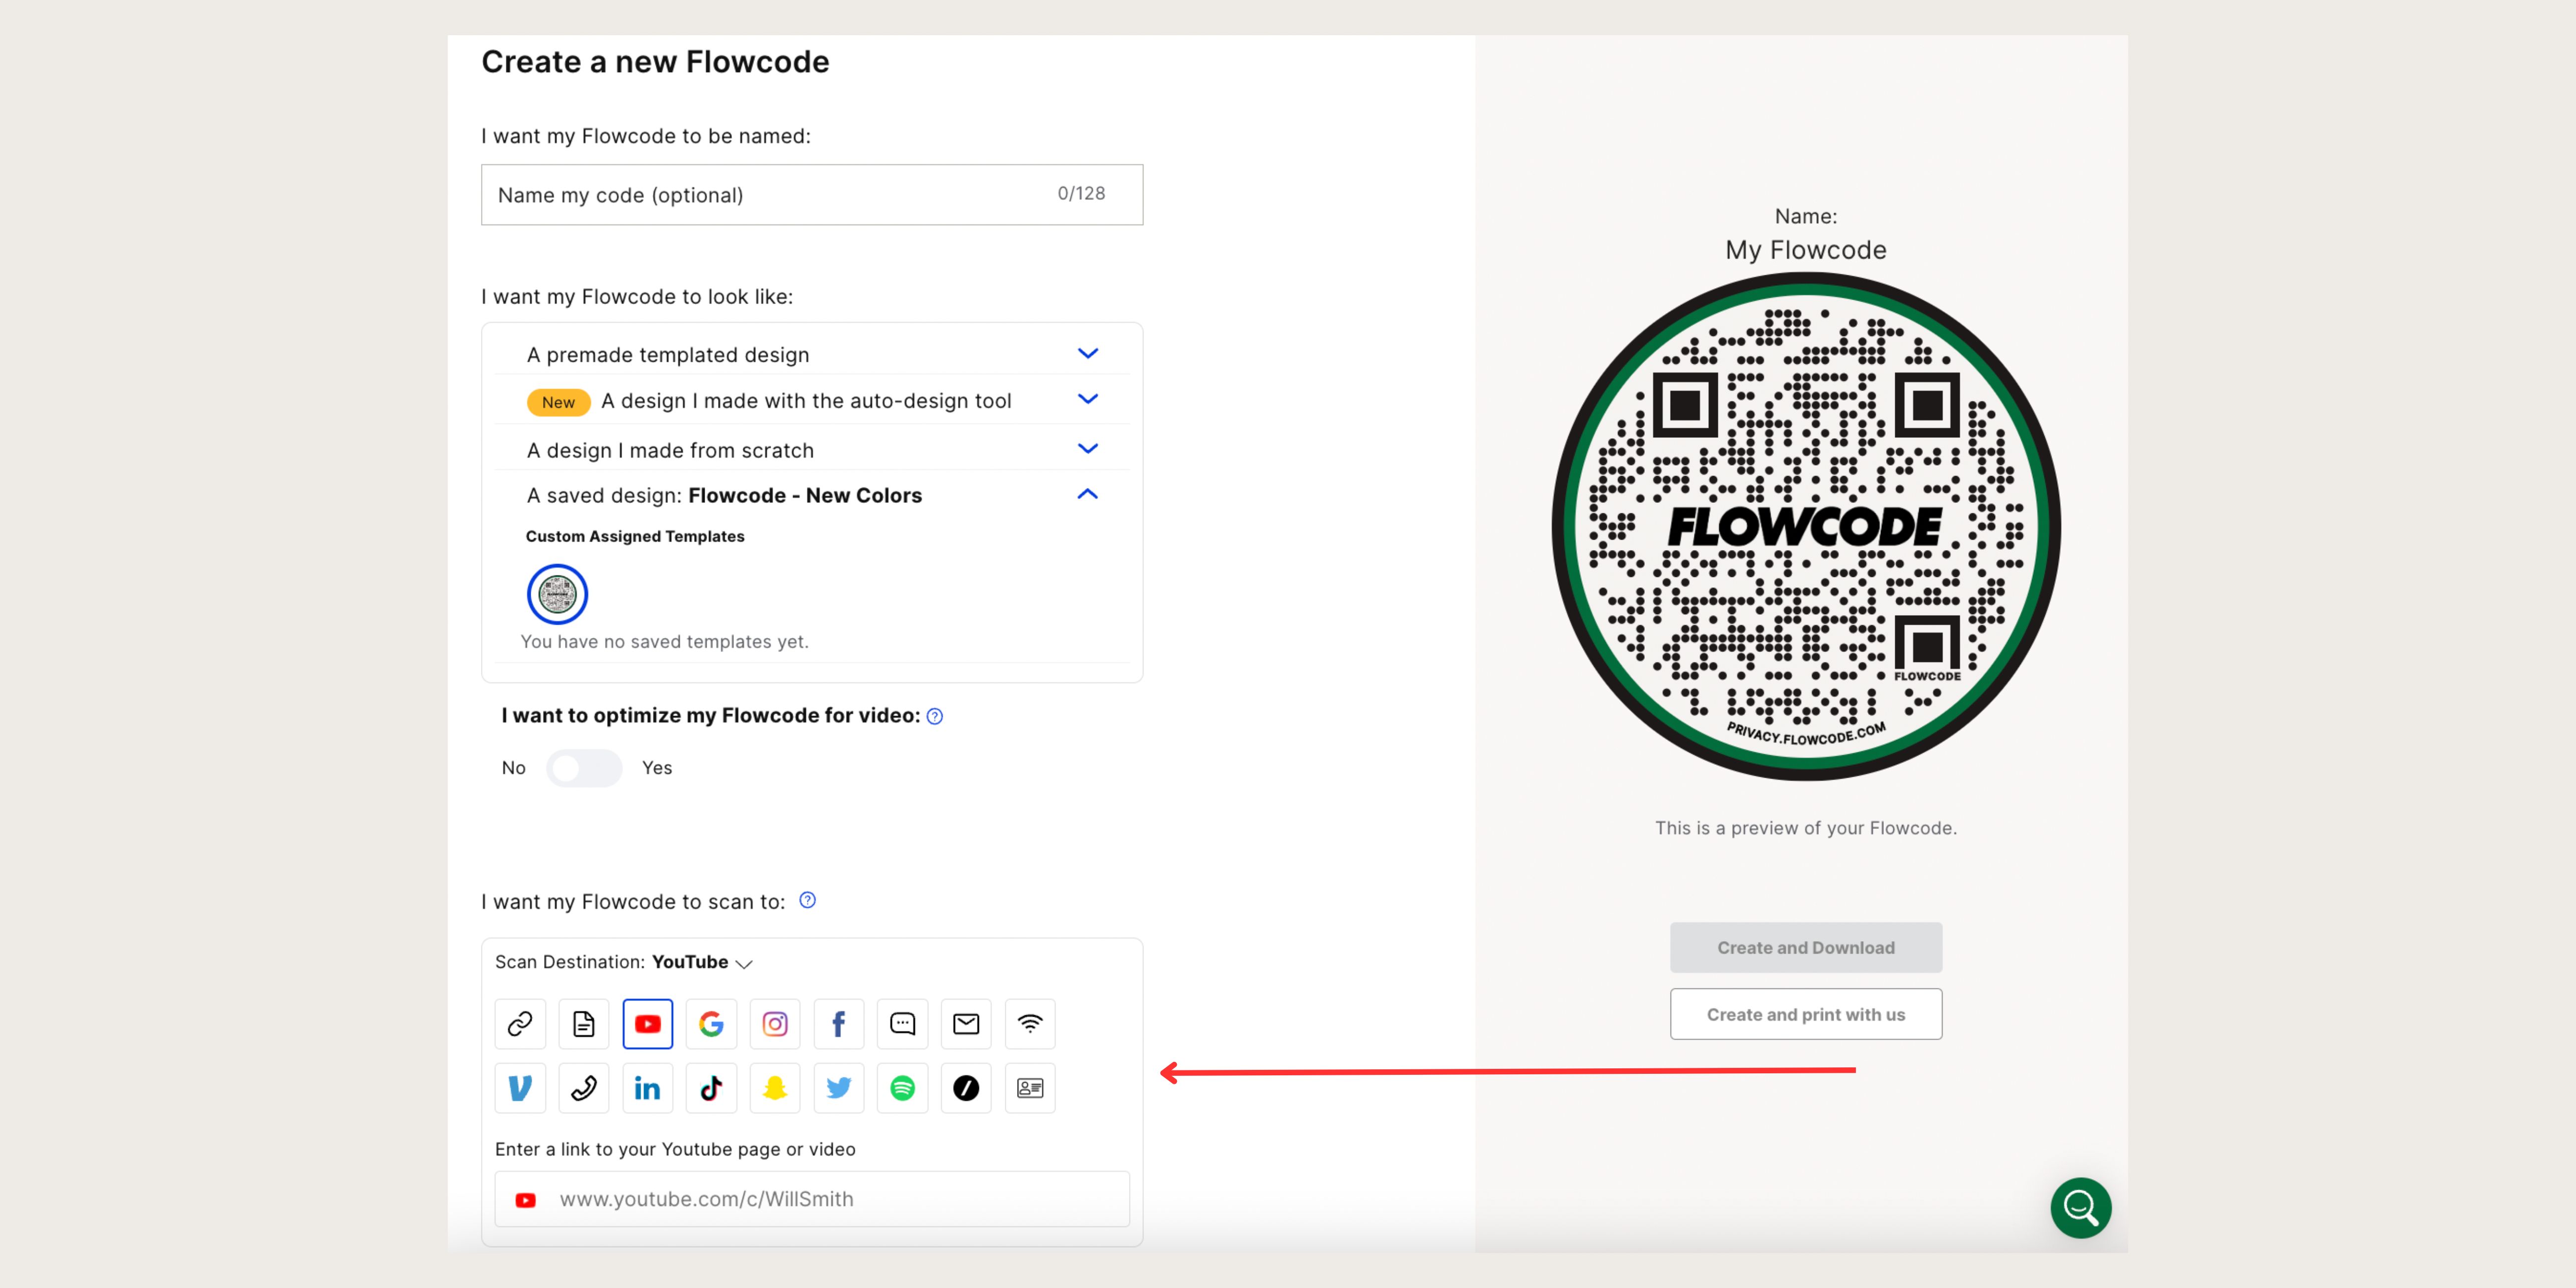Click 'This is a preview of your Flowcode.'
Screen dimensions: 2576x1288
click(1806, 828)
